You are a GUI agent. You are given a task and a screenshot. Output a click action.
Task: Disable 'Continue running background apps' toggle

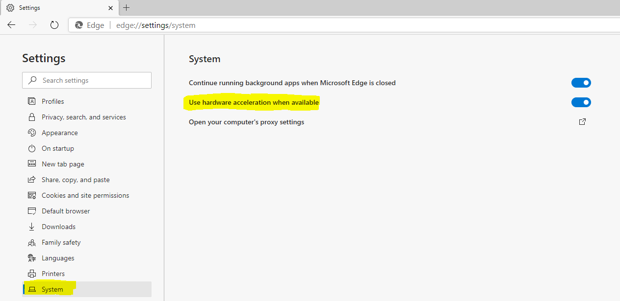(x=581, y=83)
